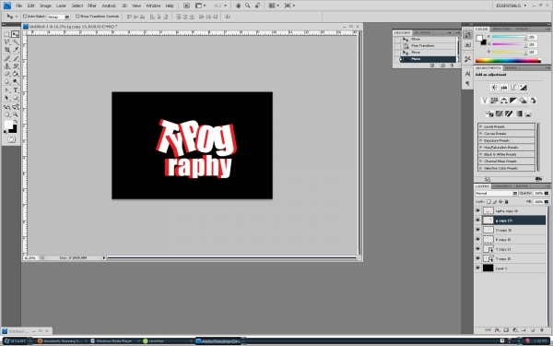Enable the Auto-Select checkbox
553x346 pixels.
point(25,17)
